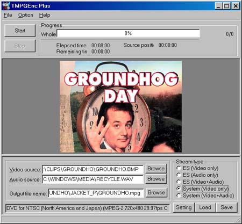Click the Audio source label
Screen dimensions: 242x224
pyautogui.click(x=25, y=179)
